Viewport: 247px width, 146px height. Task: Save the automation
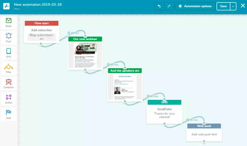click(223, 6)
